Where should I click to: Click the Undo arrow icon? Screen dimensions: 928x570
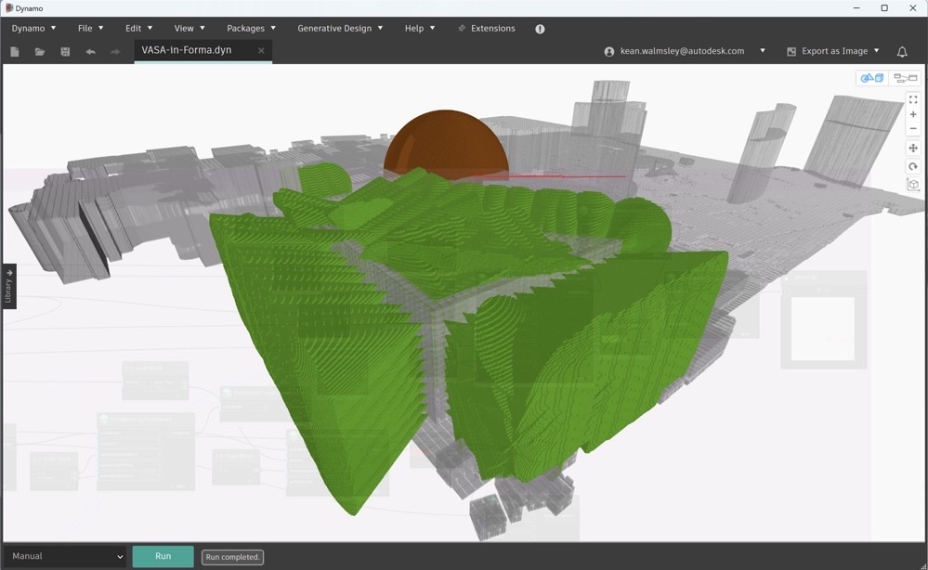coord(90,52)
